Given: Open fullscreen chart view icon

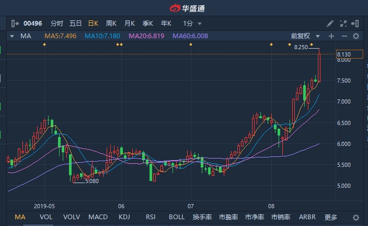Looking at the screenshot, I should [x=343, y=24].
